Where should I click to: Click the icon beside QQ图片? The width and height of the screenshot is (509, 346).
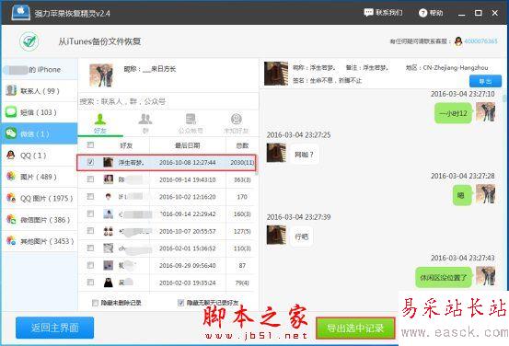[x=11, y=198]
